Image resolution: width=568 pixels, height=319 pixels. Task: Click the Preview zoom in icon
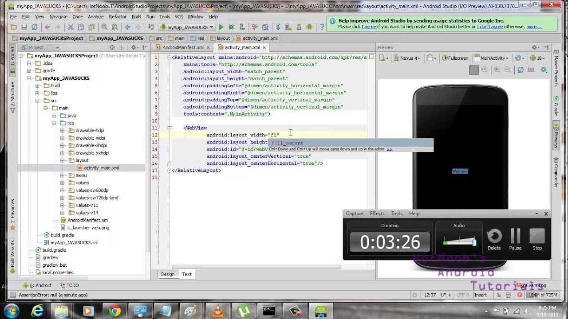click(x=497, y=70)
